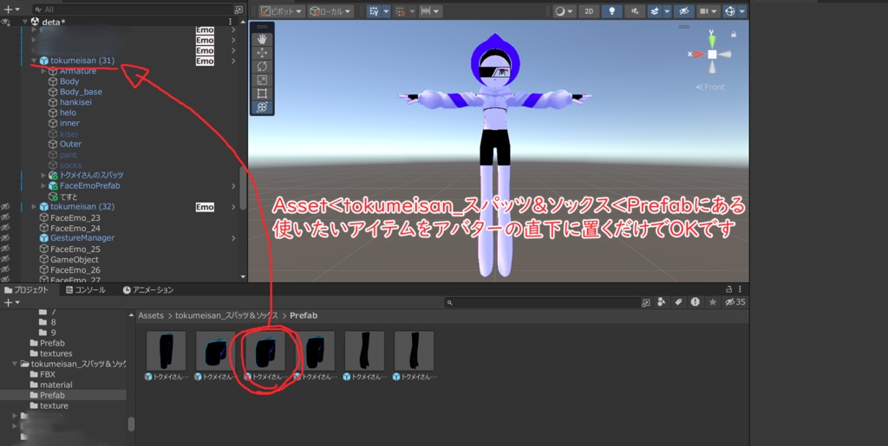Click search by type icon in Project
The image size is (888, 446).
point(661,302)
